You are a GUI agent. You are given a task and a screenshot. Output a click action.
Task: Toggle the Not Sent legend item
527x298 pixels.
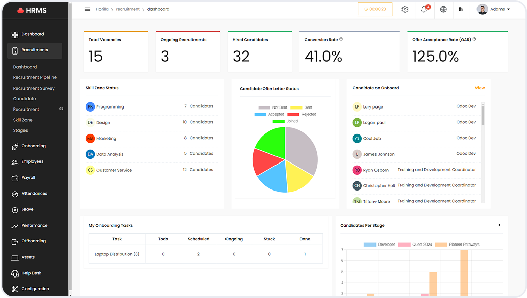click(273, 107)
